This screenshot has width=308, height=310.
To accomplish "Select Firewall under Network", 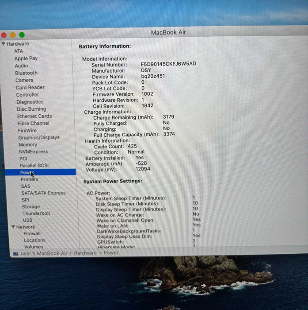I will tap(32, 233).
